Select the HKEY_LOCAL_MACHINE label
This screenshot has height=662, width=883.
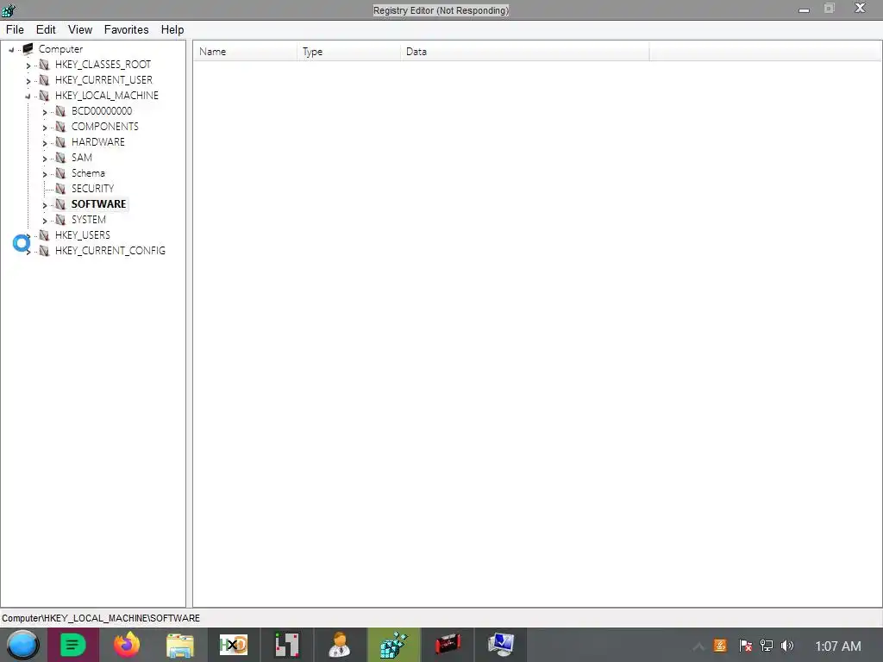point(106,96)
